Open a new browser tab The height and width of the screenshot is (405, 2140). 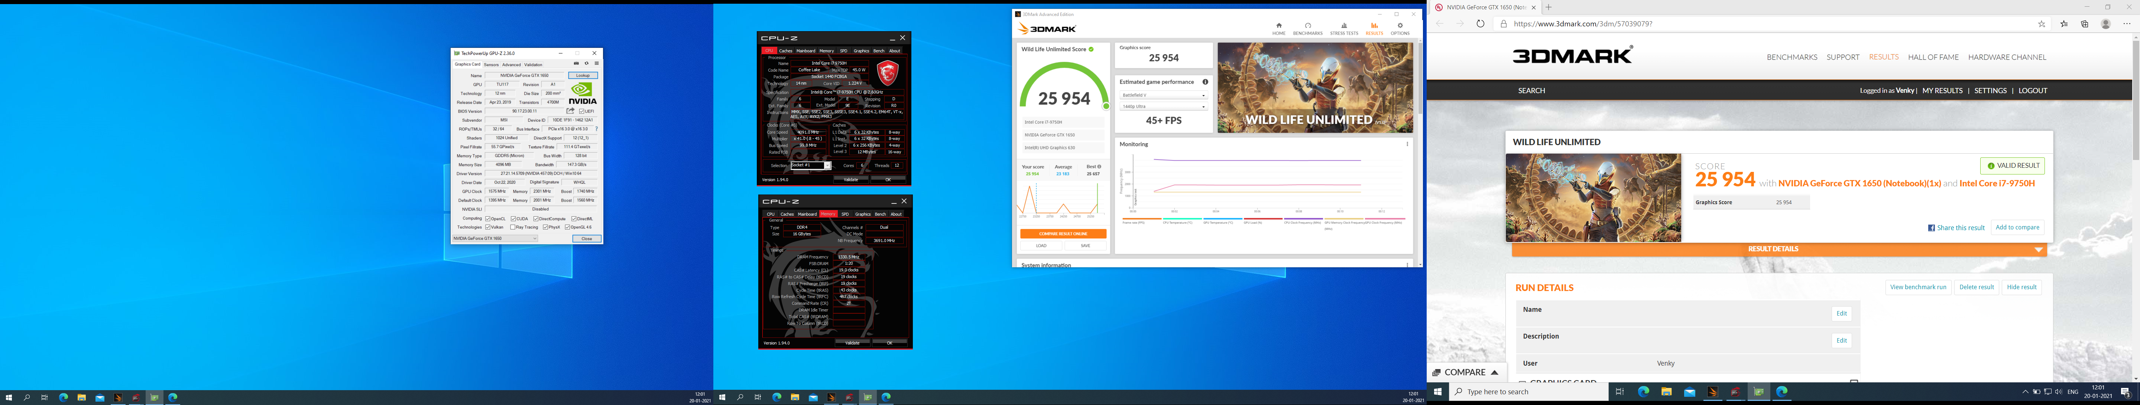(1548, 7)
